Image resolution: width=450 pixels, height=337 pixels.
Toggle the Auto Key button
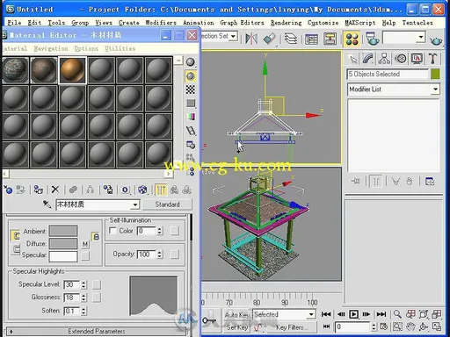(236, 315)
